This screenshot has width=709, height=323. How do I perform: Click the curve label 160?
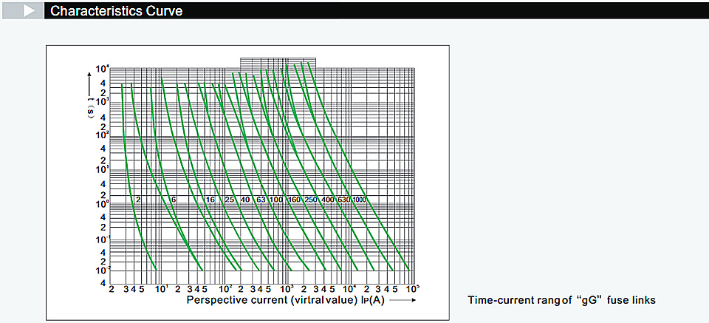point(294,200)
